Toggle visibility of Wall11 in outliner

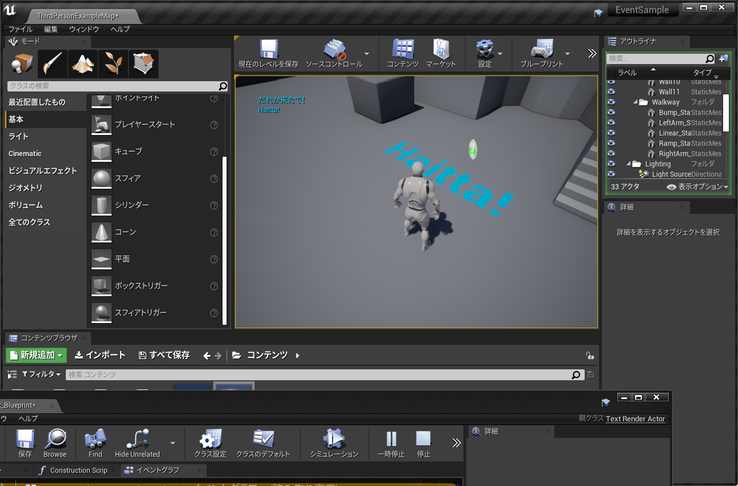(x=611, y=92)
